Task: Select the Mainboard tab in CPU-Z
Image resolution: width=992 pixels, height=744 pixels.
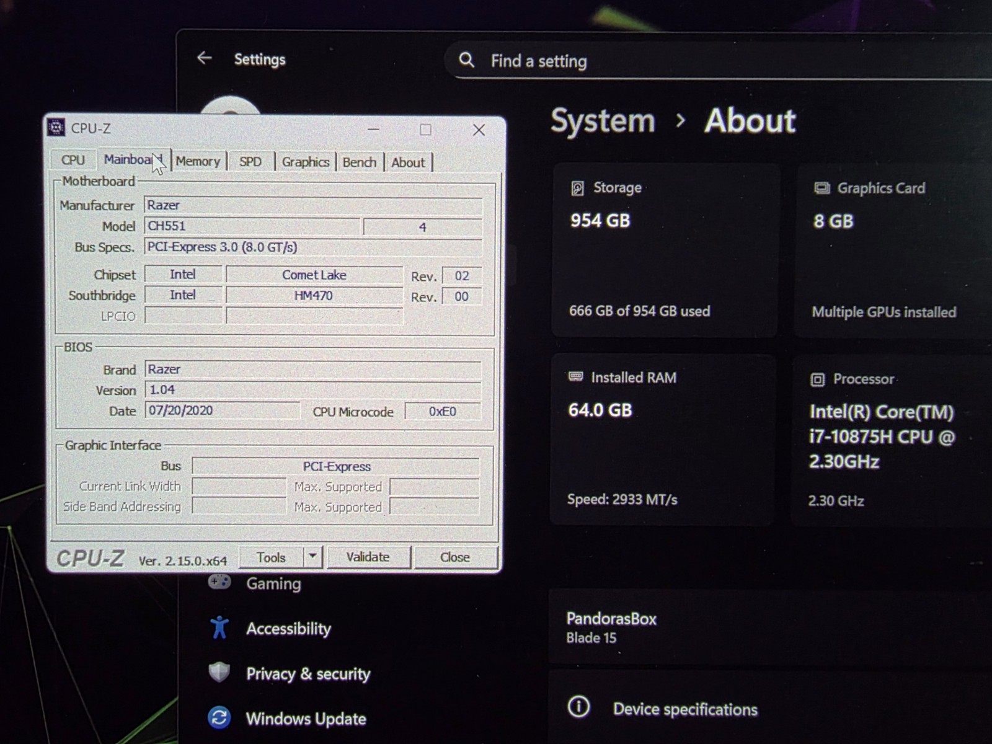Action: (133, 159)
